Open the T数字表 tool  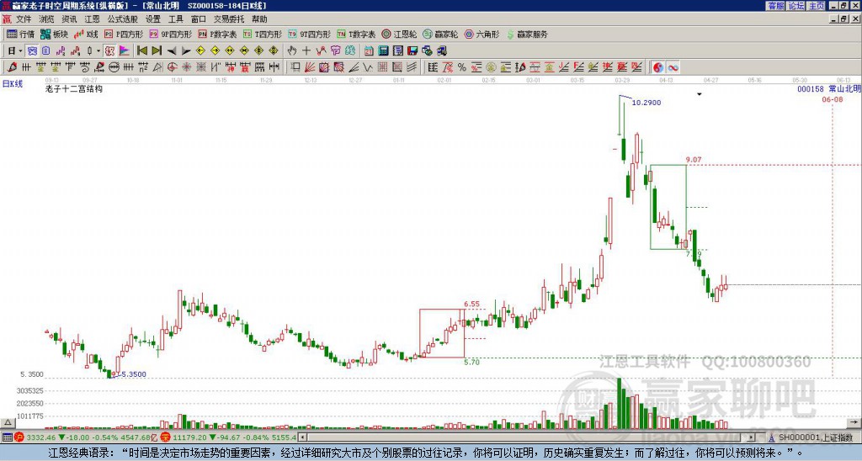tap(356, 34)
